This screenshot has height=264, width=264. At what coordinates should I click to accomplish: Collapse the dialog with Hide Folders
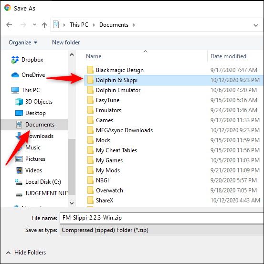[26, 253]
